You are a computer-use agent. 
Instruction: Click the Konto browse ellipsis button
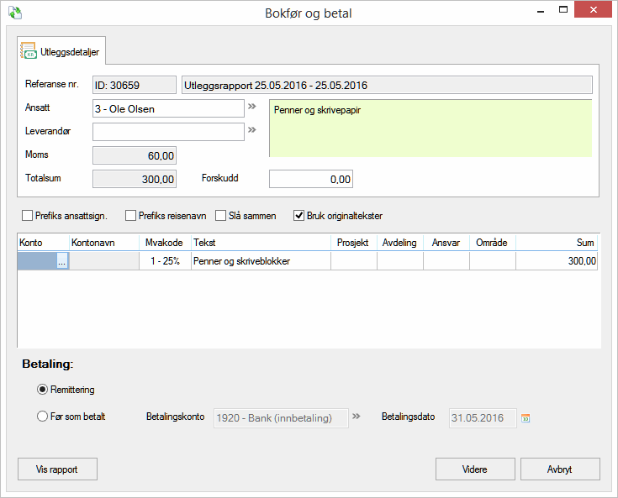pos(61,262)
